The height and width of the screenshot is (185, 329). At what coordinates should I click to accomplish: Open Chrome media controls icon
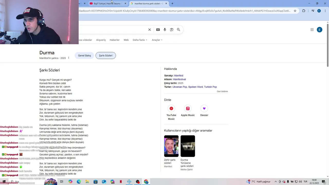pyautogui.click(x=313, y=11)
